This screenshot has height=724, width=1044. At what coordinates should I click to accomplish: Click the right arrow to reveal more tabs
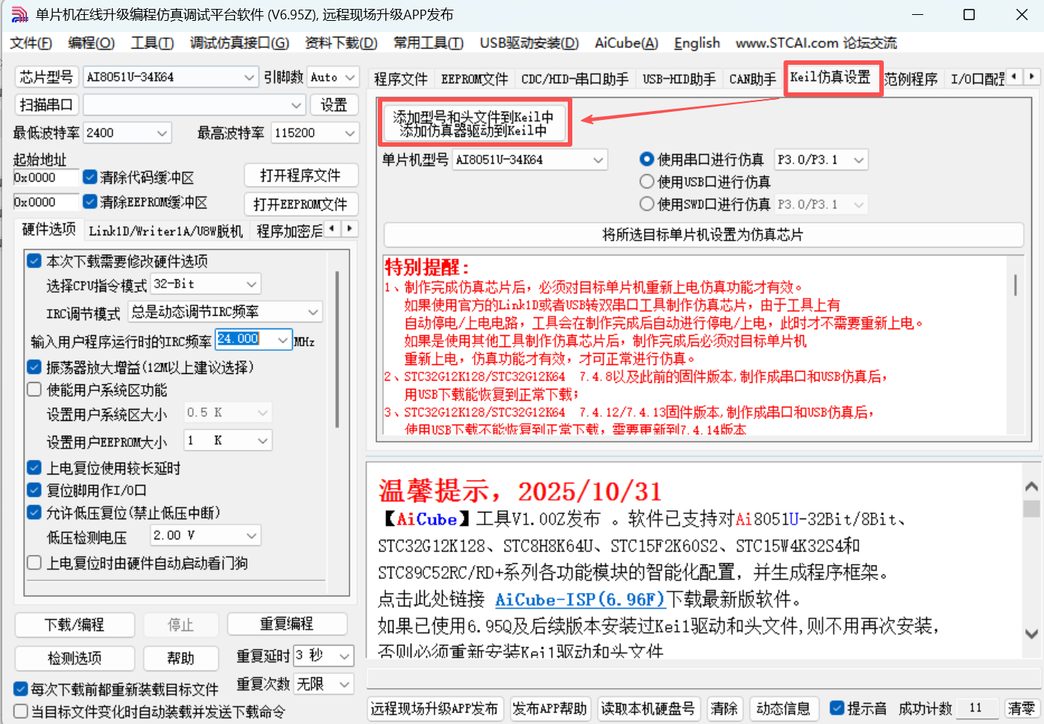click(x=1032, y=76)
